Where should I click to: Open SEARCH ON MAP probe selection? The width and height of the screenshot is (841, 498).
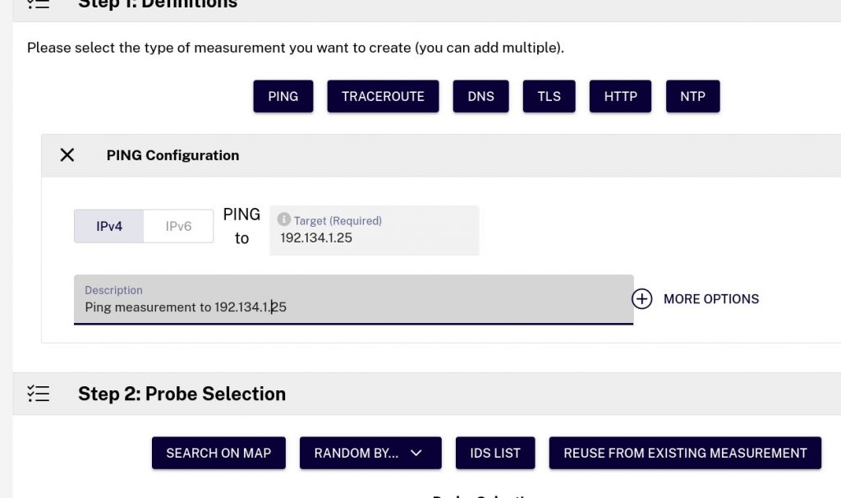coord(218,453)
